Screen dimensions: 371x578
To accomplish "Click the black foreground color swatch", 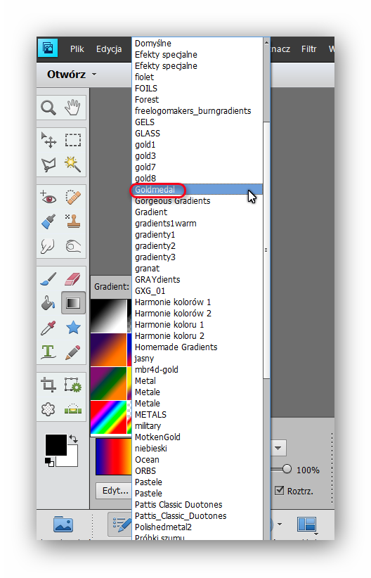I will coord(56,444).
